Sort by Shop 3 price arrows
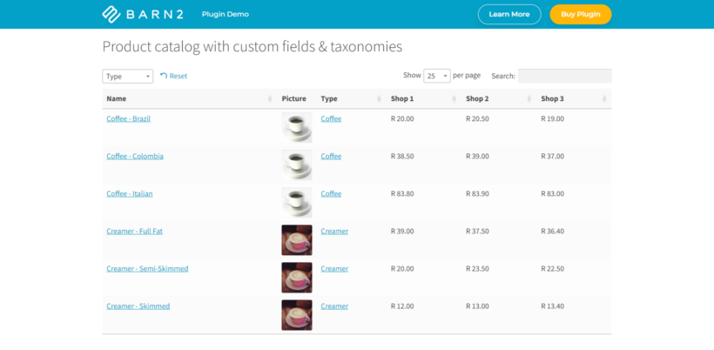 point(604,98)
